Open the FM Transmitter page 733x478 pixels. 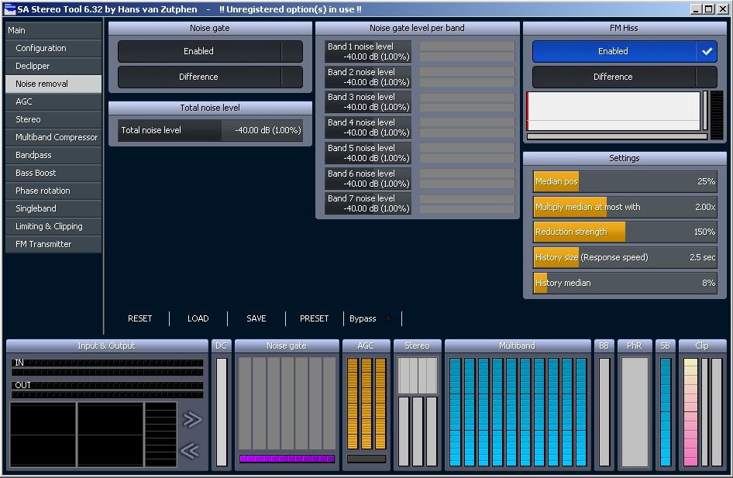53,244
